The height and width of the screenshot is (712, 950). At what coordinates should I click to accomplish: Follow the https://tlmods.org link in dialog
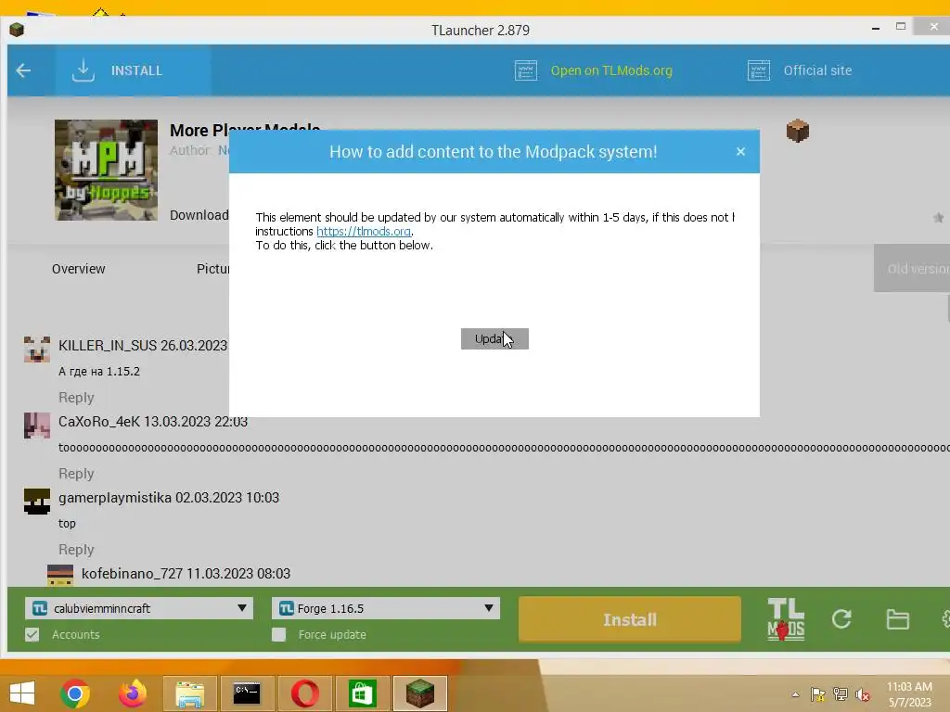pos(364,231)
